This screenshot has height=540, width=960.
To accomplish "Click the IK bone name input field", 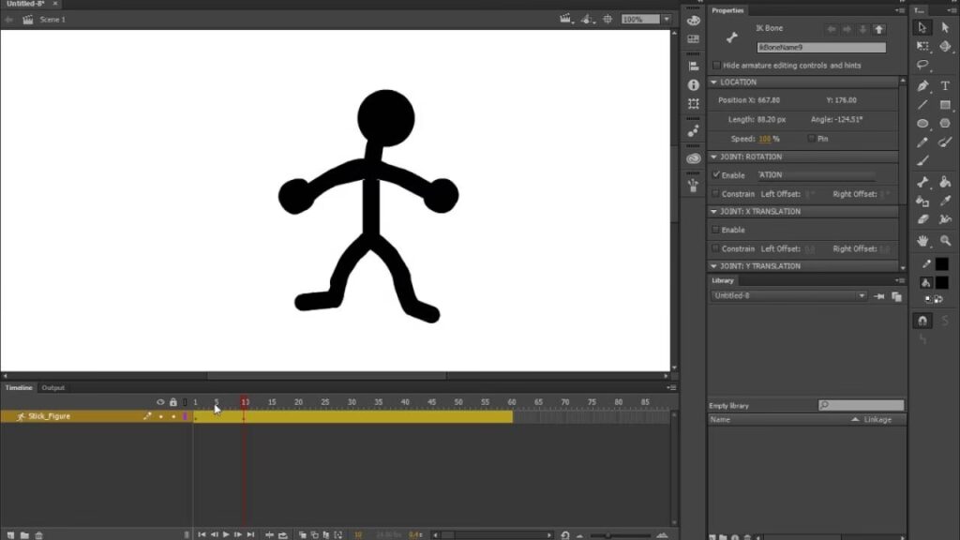I will (821, 47).
